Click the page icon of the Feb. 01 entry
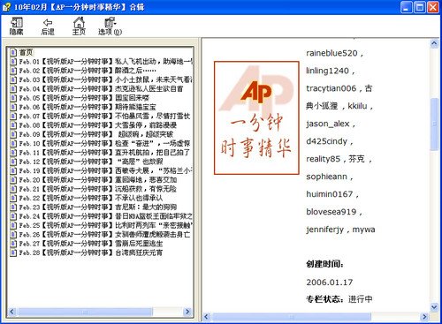 click(x=13, y=62)
